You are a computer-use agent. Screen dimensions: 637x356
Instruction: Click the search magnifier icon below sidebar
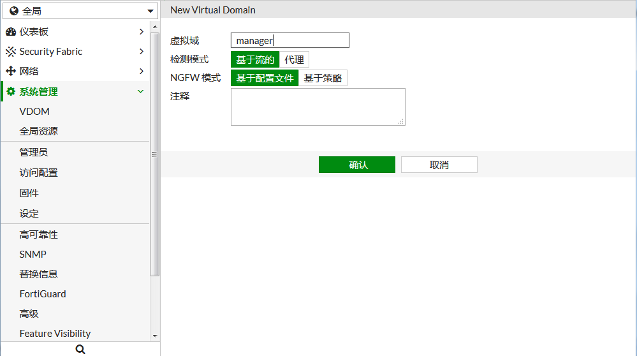tap(80, 349)
